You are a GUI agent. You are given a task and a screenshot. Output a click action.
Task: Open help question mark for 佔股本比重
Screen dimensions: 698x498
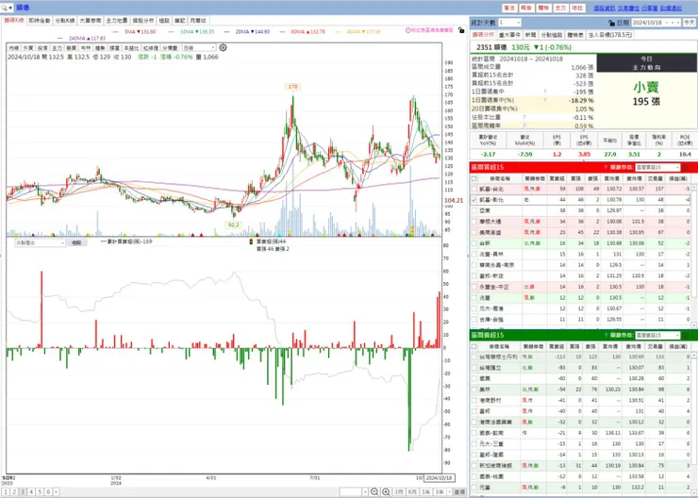tap(523, 118)
